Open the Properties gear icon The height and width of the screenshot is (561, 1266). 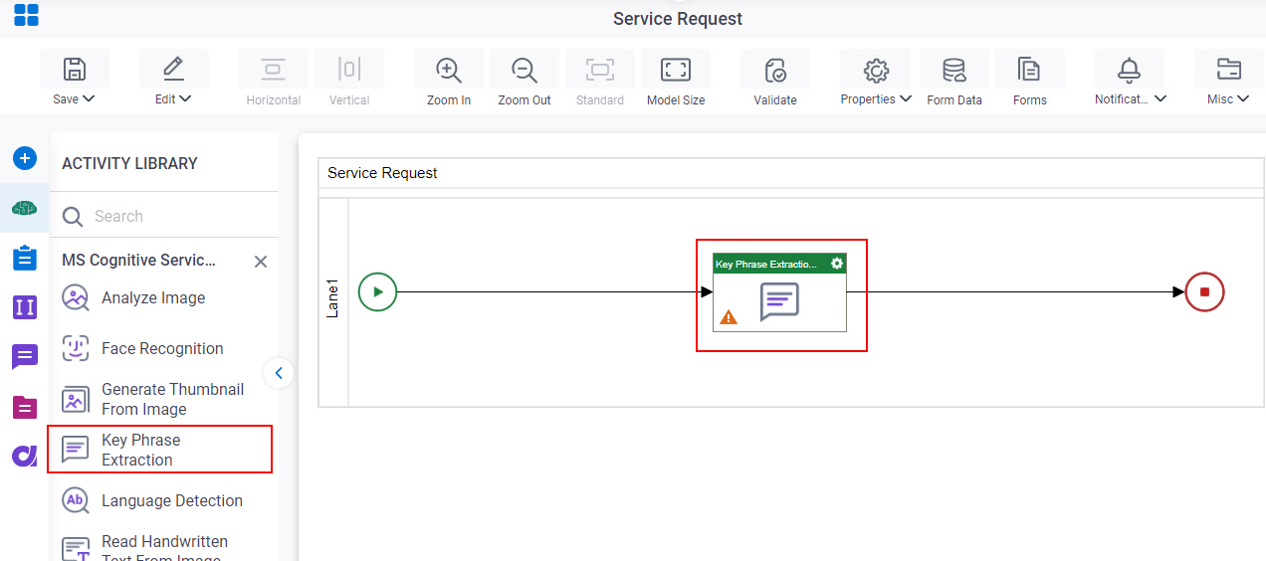(876, 69)
